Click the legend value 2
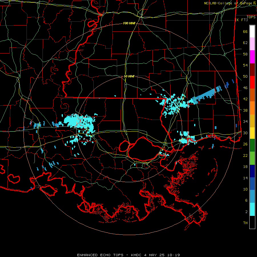Viewport: 257px width, 257px height. point(246,212)
